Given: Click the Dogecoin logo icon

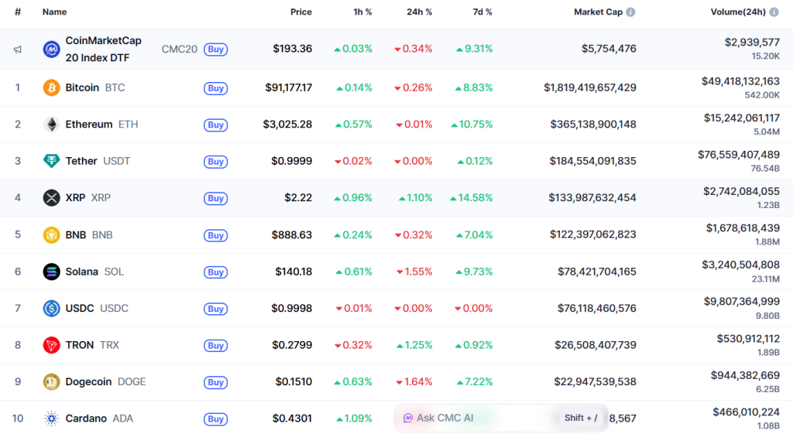Looking at the screenshot, I should [x=51, y=381].
